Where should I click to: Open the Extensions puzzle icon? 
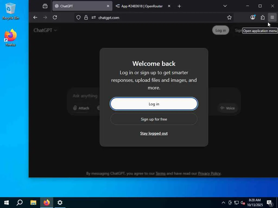(263, 17)
